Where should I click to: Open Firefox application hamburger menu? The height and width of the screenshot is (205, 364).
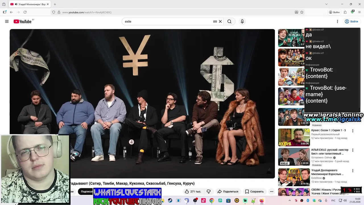(359, 12)
